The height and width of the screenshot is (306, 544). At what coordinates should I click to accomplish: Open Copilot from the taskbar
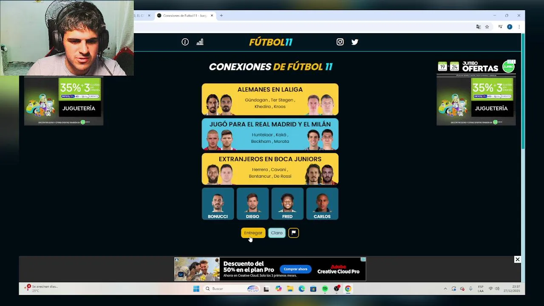(278, 289)
